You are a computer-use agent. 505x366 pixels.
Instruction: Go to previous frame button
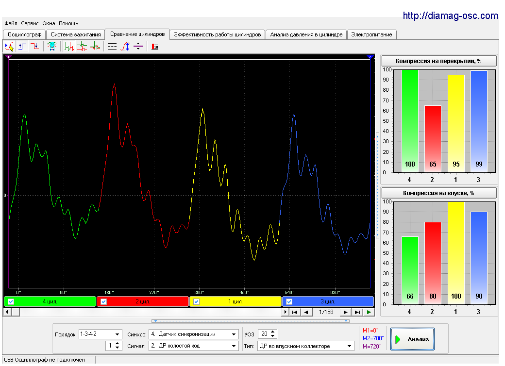tap(306, 312)
